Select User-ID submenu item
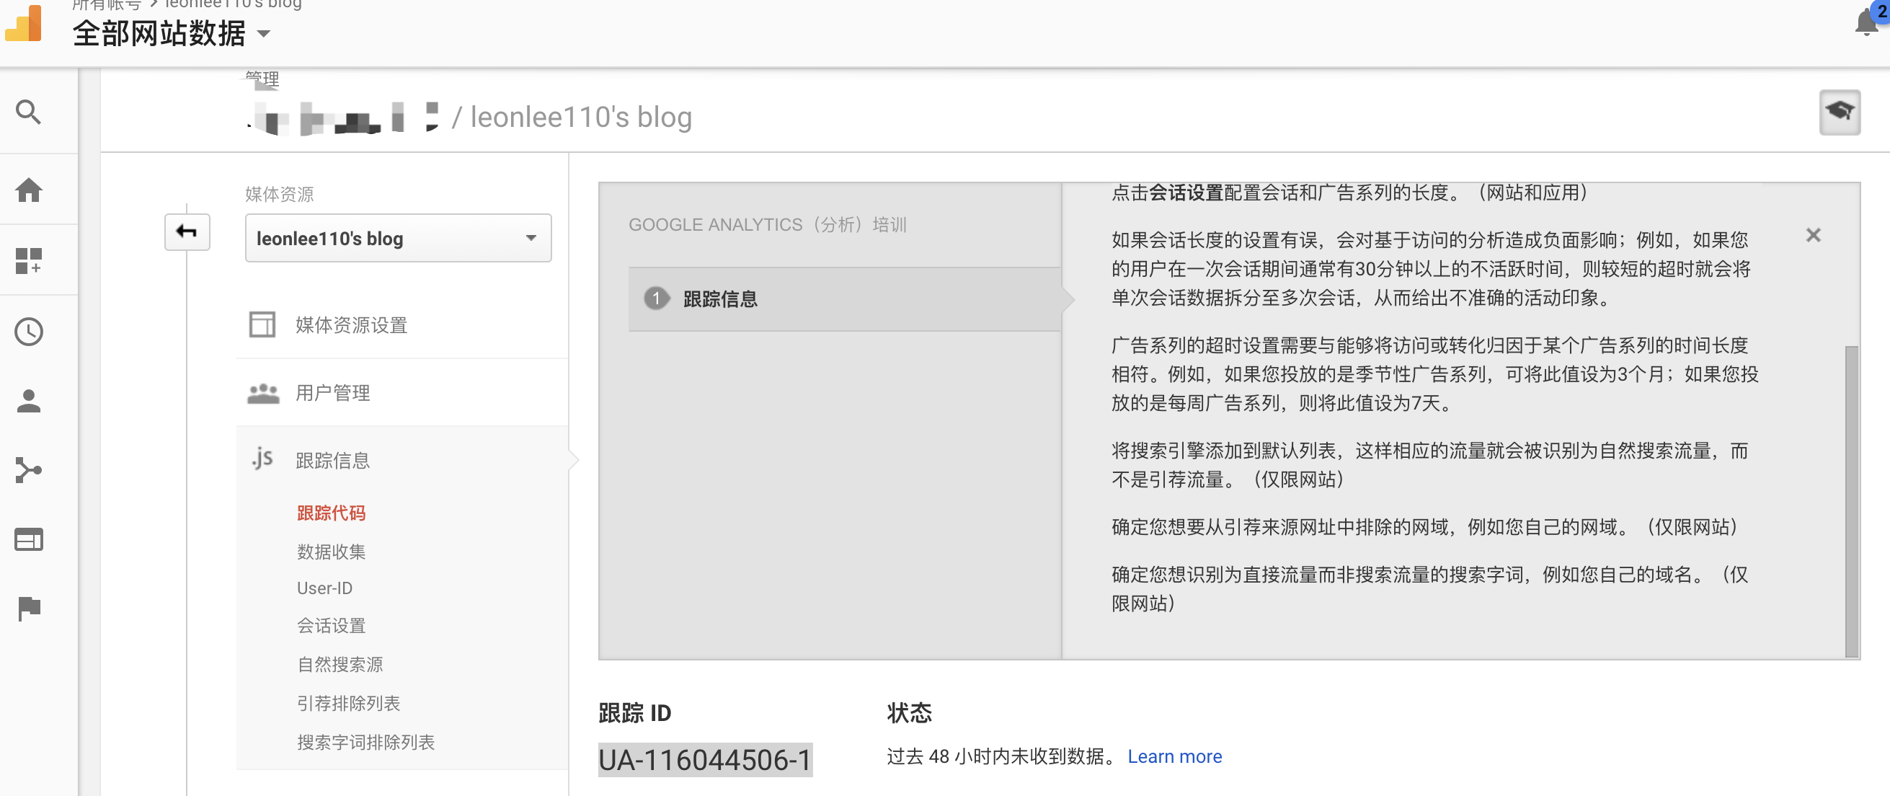1890x796 pixels. [324, 588]
